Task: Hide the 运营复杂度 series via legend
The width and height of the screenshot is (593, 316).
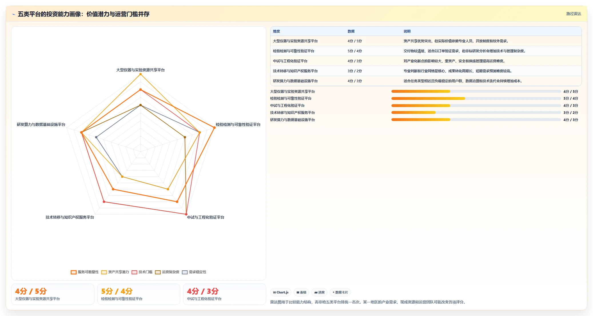Action: click(167, 272)
